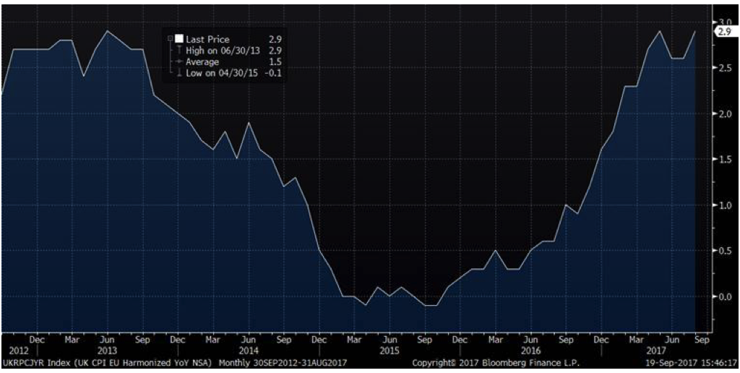Click the Average marker icon in legend
The width and height of the screenshot is (740, 373).
tap(178, 62)
